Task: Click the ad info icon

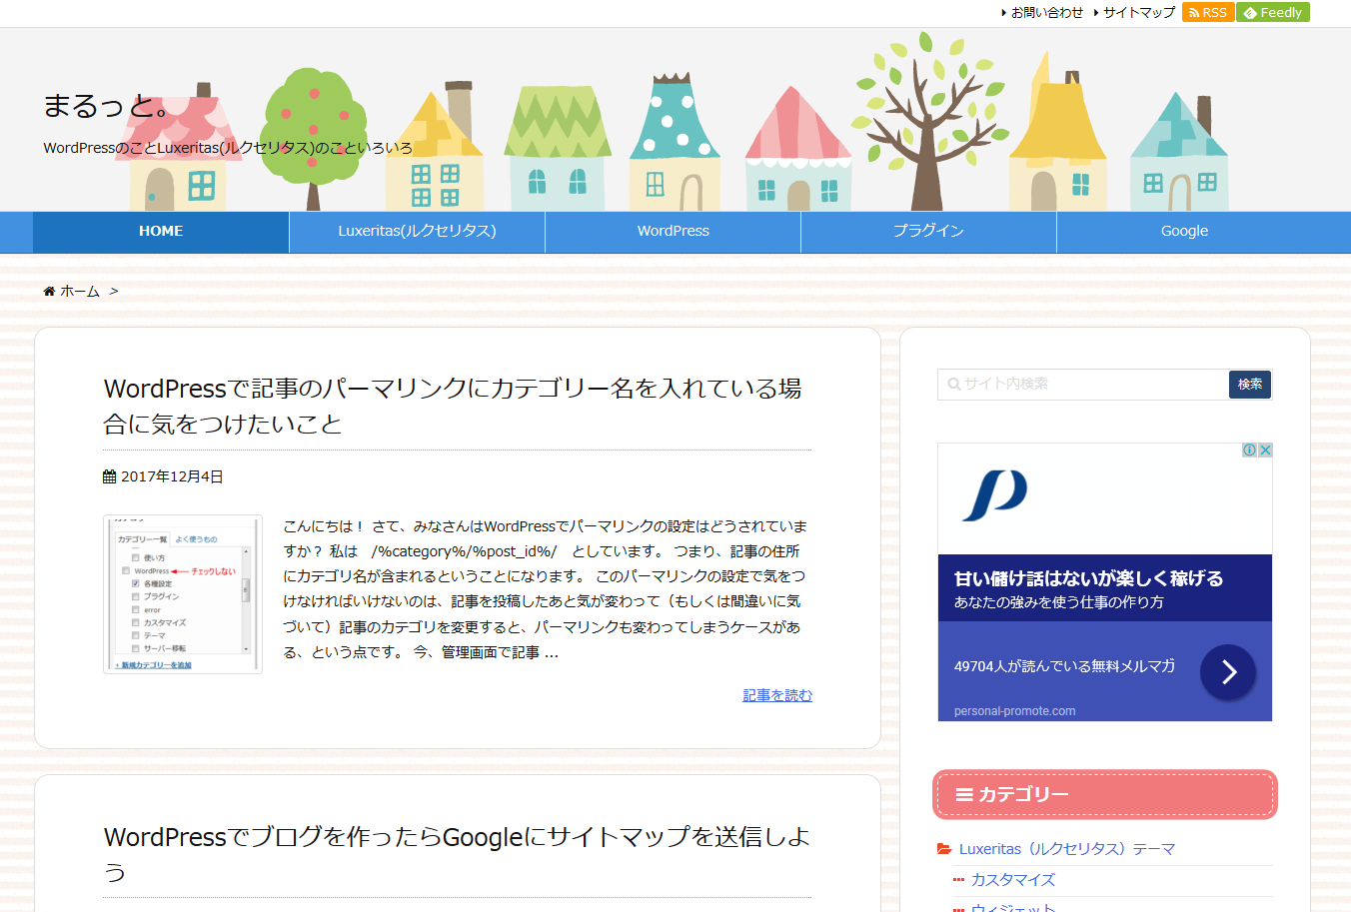Action: (1249, 451)
